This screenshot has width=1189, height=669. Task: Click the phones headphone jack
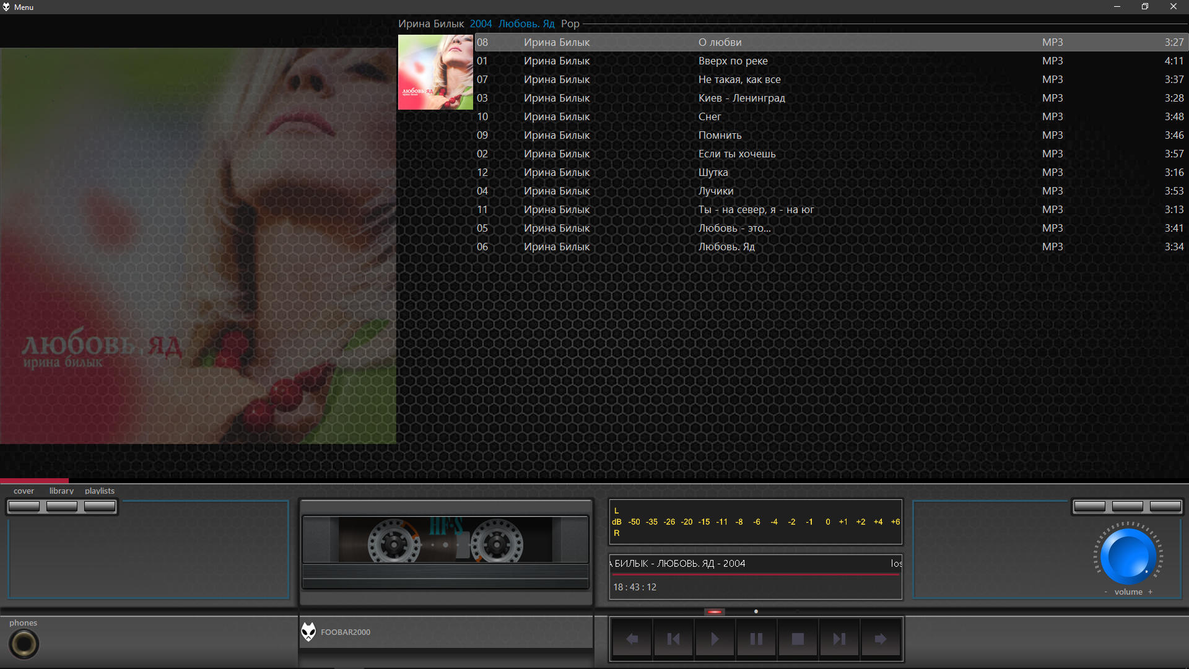(x=24, y=644)
